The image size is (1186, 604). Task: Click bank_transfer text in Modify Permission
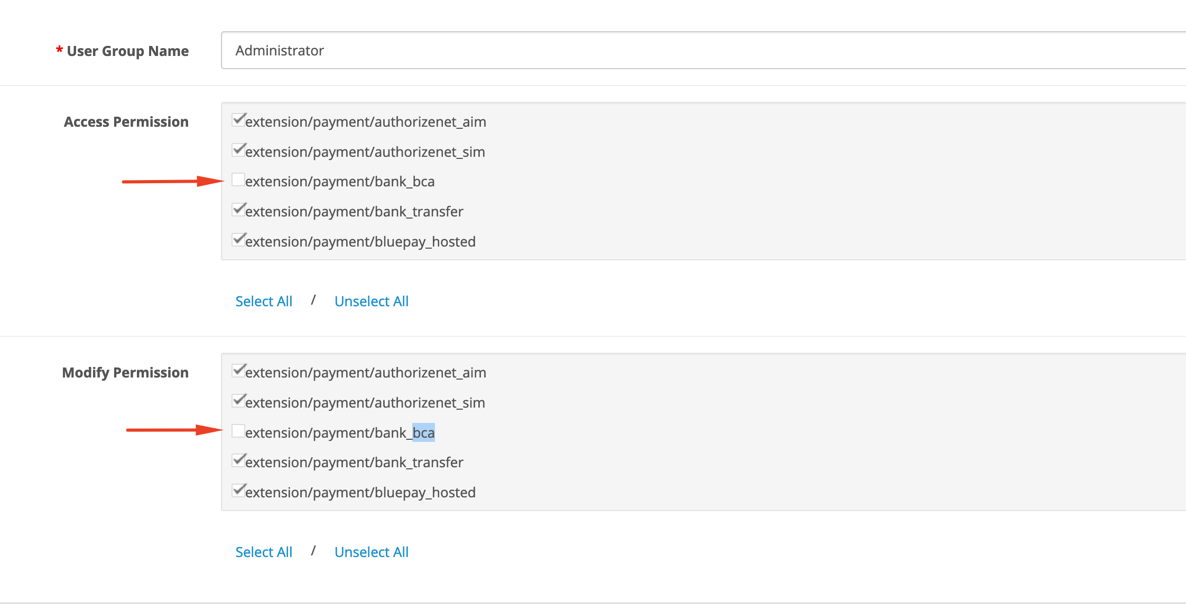click(354, 463)
